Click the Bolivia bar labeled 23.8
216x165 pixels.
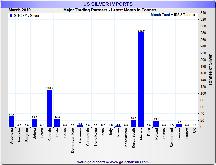pyautogui.click(x=34, y=123)
